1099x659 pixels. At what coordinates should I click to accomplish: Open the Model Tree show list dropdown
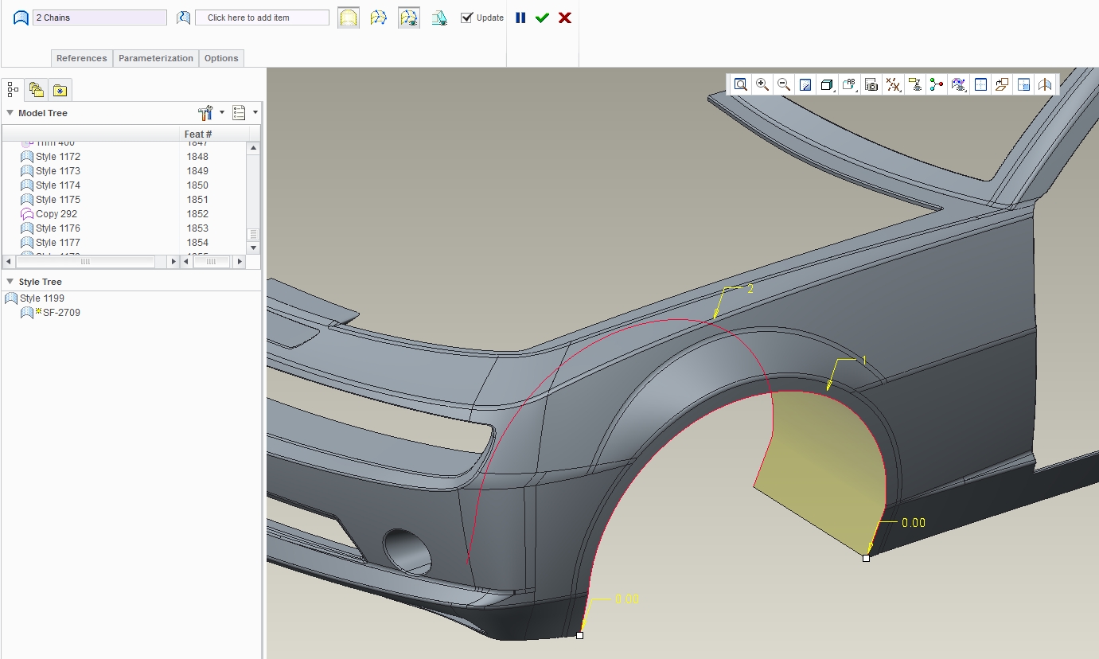tap(245, 112)
